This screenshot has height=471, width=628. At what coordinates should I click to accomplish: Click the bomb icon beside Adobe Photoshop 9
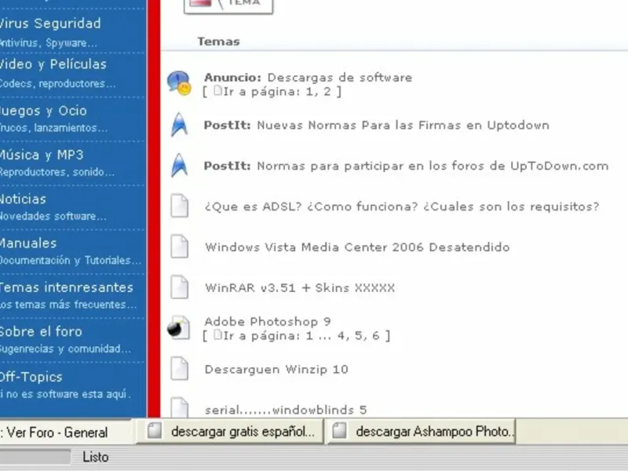point(179,327)
